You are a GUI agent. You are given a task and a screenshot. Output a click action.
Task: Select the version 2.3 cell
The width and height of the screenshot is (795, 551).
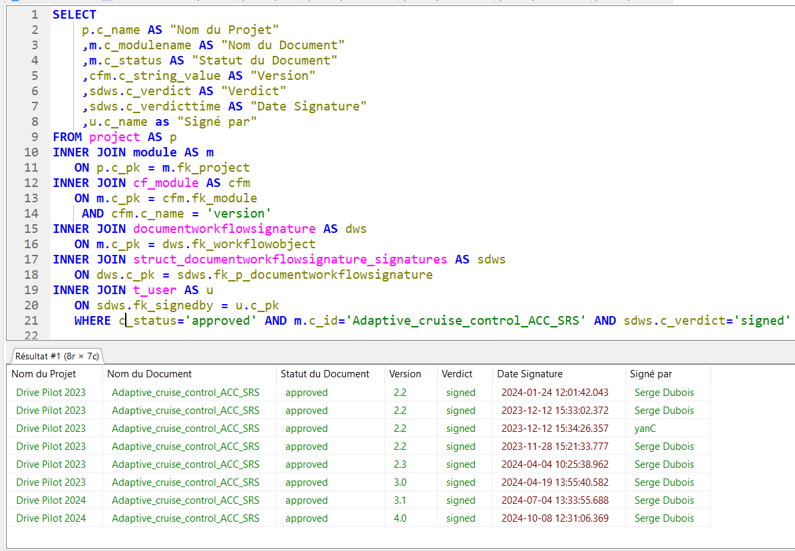point(400,464)
